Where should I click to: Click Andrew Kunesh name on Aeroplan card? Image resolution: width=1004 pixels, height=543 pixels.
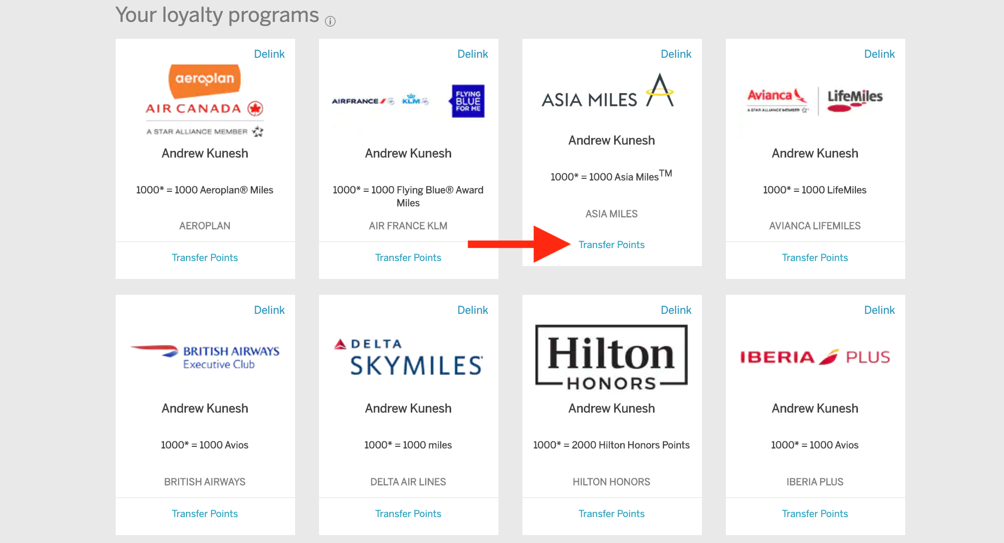pyautogui.click(x=205, y=153)
